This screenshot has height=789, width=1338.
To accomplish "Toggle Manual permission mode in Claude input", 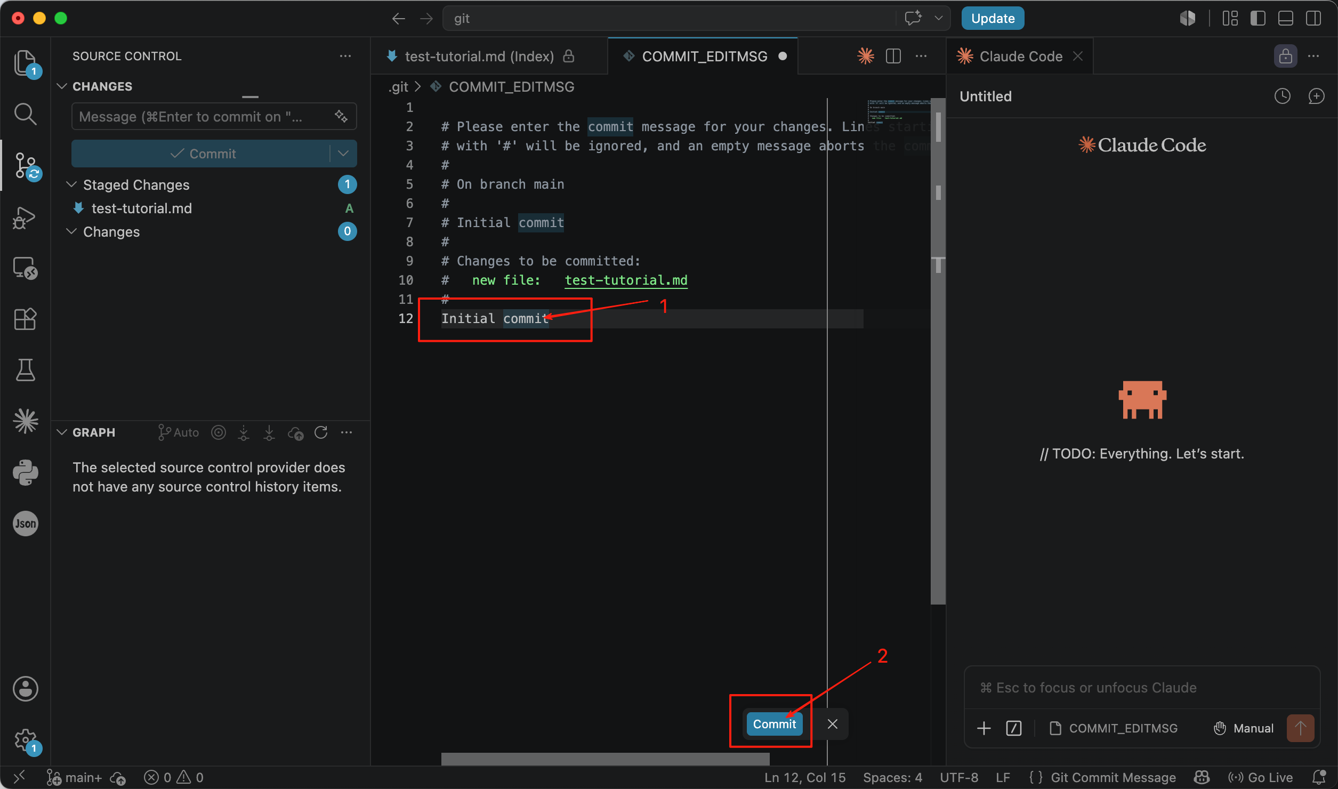I will point(1244,728).
